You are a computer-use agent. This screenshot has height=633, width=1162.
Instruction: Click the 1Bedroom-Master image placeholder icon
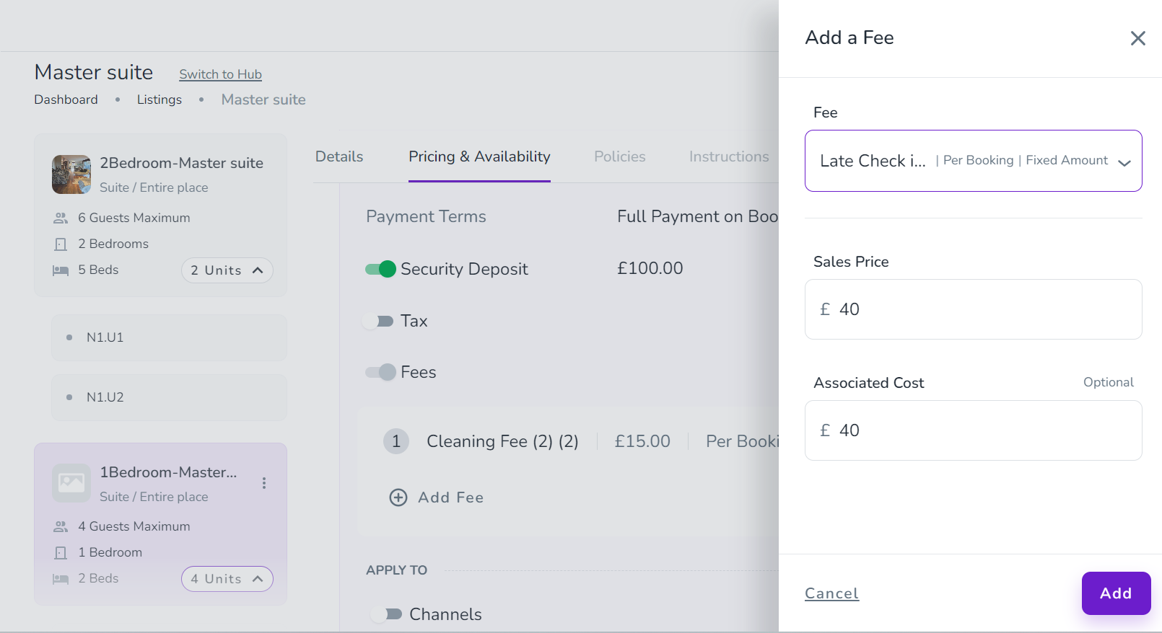[71, 483]
